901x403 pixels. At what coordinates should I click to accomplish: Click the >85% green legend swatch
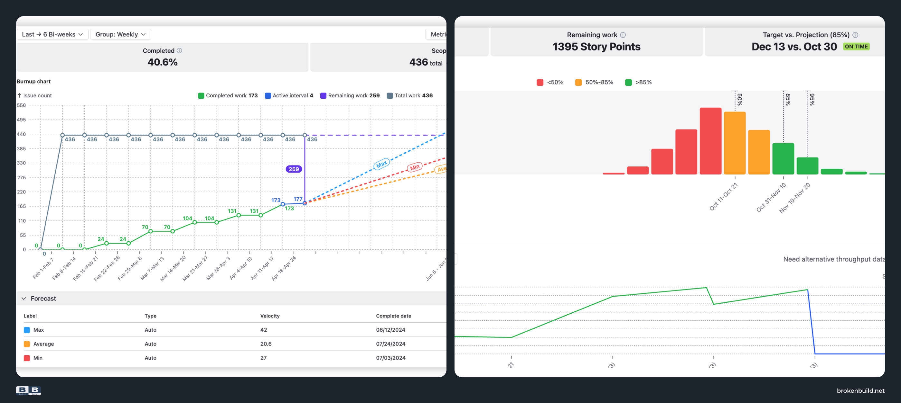point(629,82)
